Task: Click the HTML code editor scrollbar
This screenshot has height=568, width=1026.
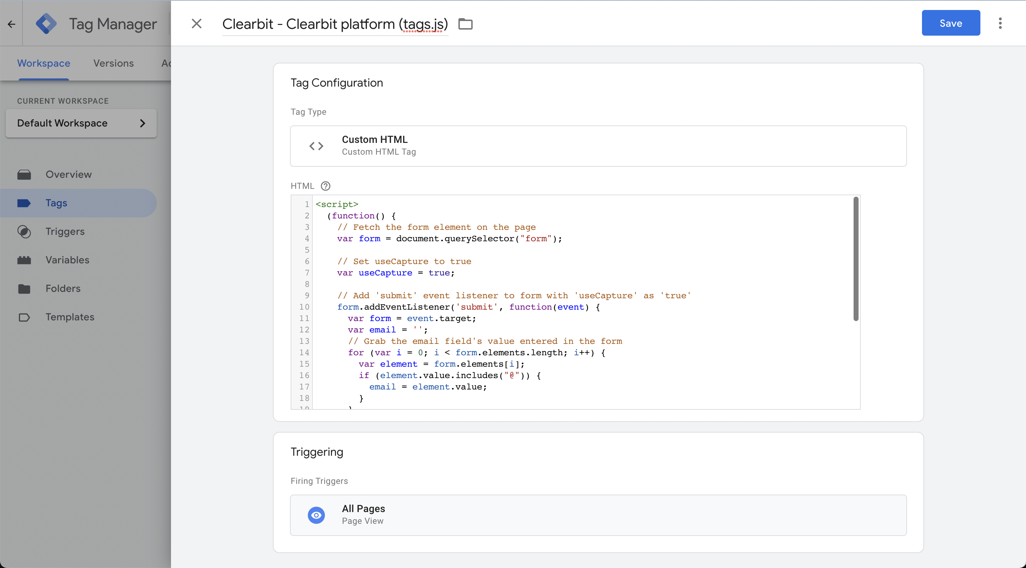Action: click(855, 258)
